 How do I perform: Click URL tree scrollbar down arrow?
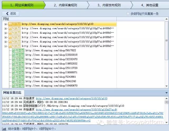click(x=166, y=86)
